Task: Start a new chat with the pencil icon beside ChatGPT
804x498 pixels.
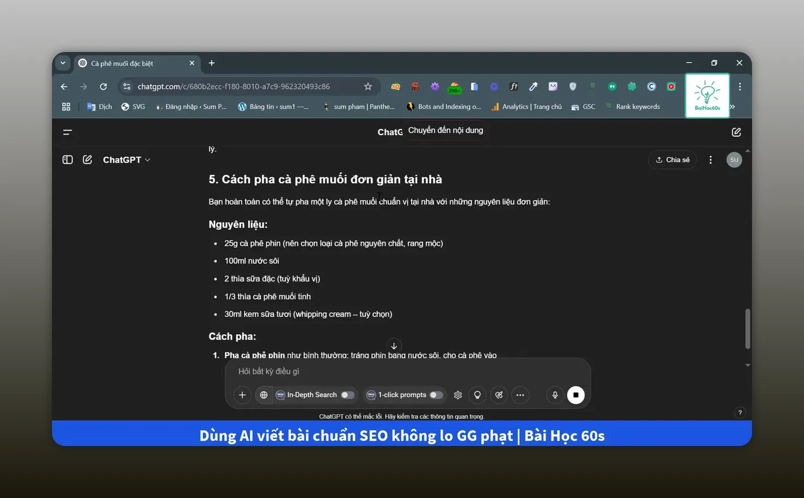Action: [x=88, y=160]
